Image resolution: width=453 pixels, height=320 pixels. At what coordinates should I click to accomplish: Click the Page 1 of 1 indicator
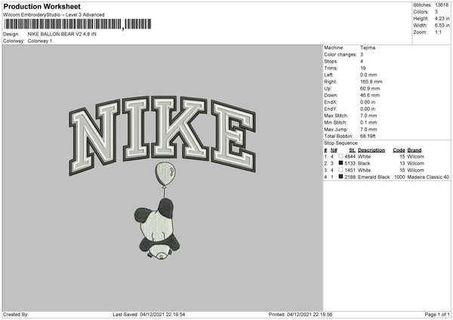point(437,315)
